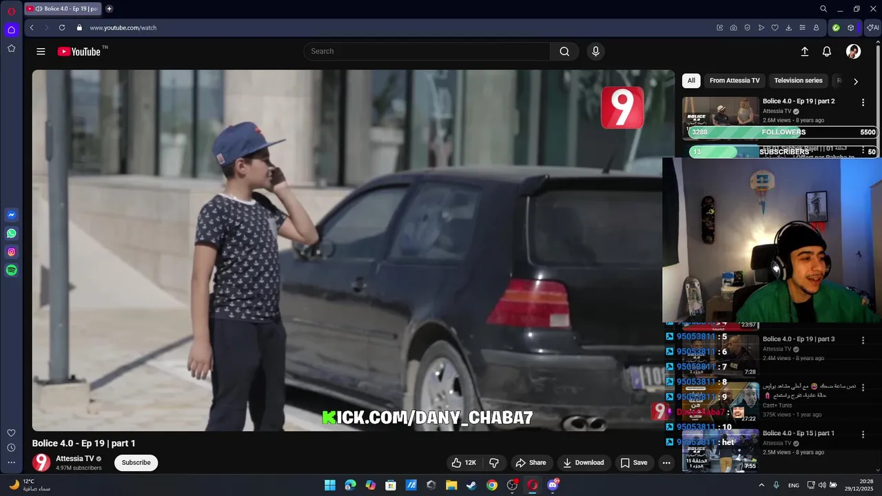
Task: Open the Opera sidebar home icon
Action: pos(11,30)
